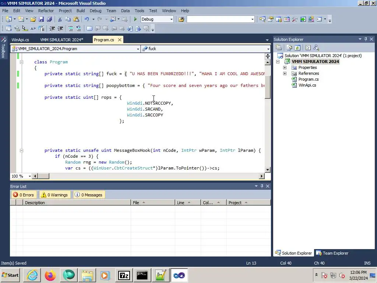Click View Code icon in Solution Explorer
Viewport: 377px width, 283px height.
click(x=308, y=48)
